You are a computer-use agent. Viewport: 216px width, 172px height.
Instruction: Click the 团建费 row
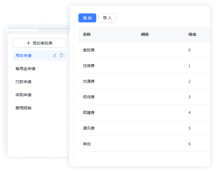tap(89, 113)
